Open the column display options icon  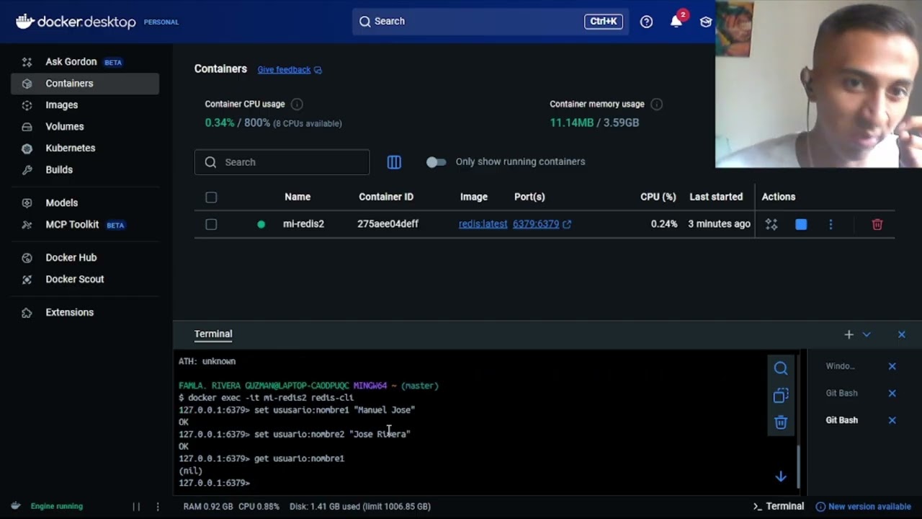394,162
